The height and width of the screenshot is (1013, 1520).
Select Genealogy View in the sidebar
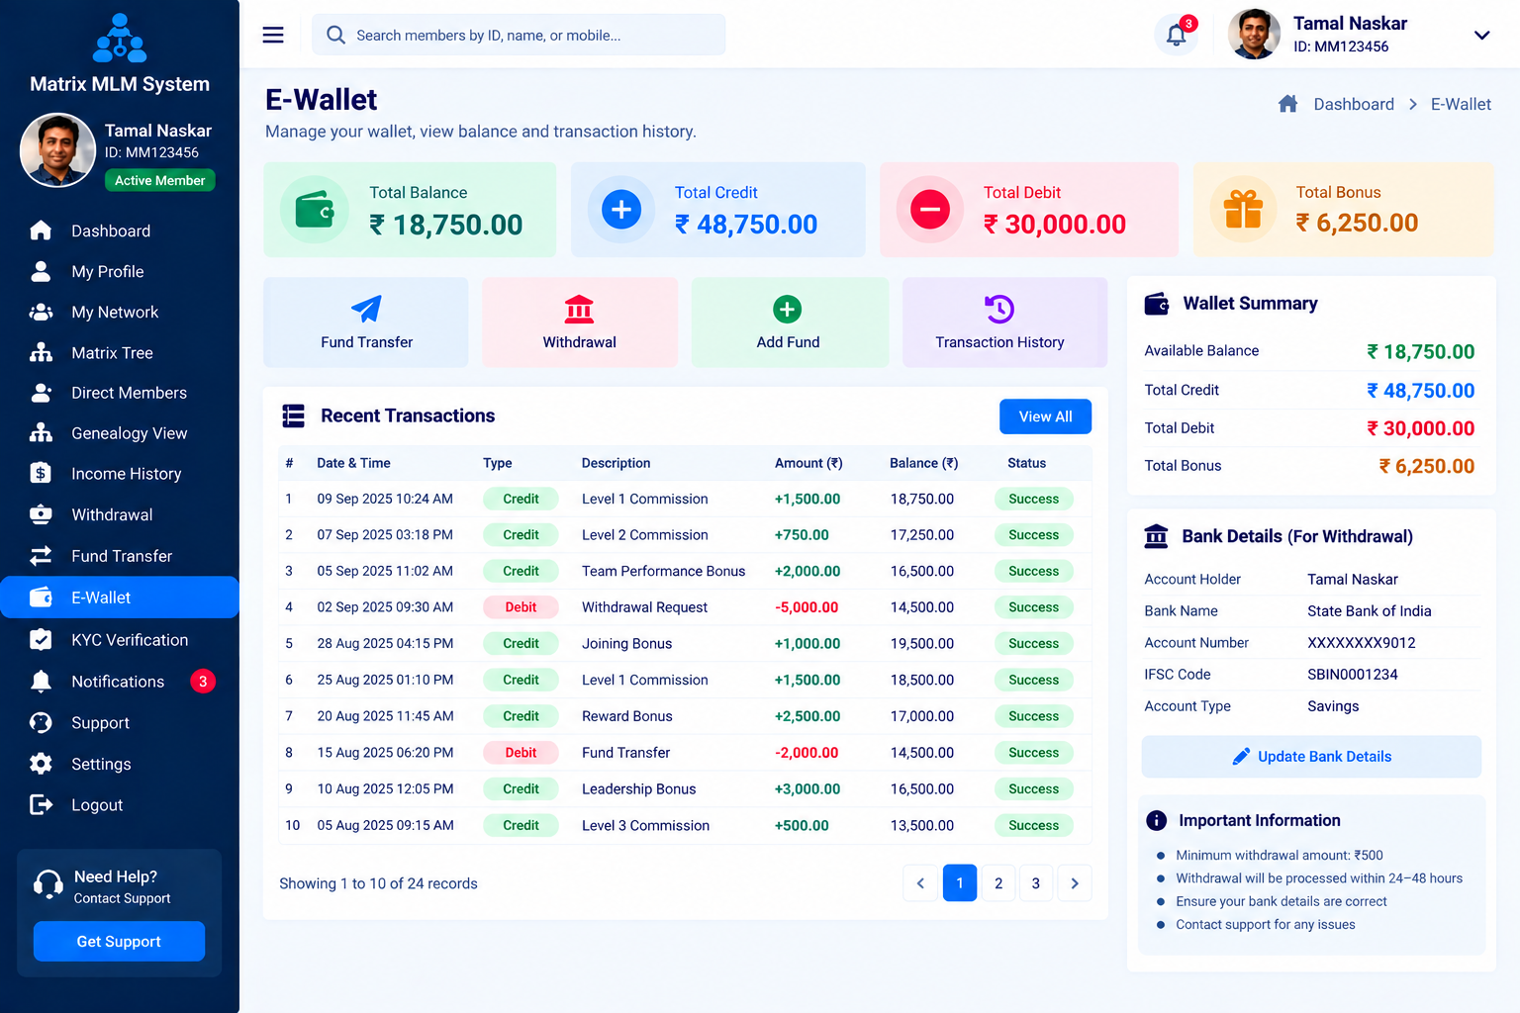click(x=120, y=433)
